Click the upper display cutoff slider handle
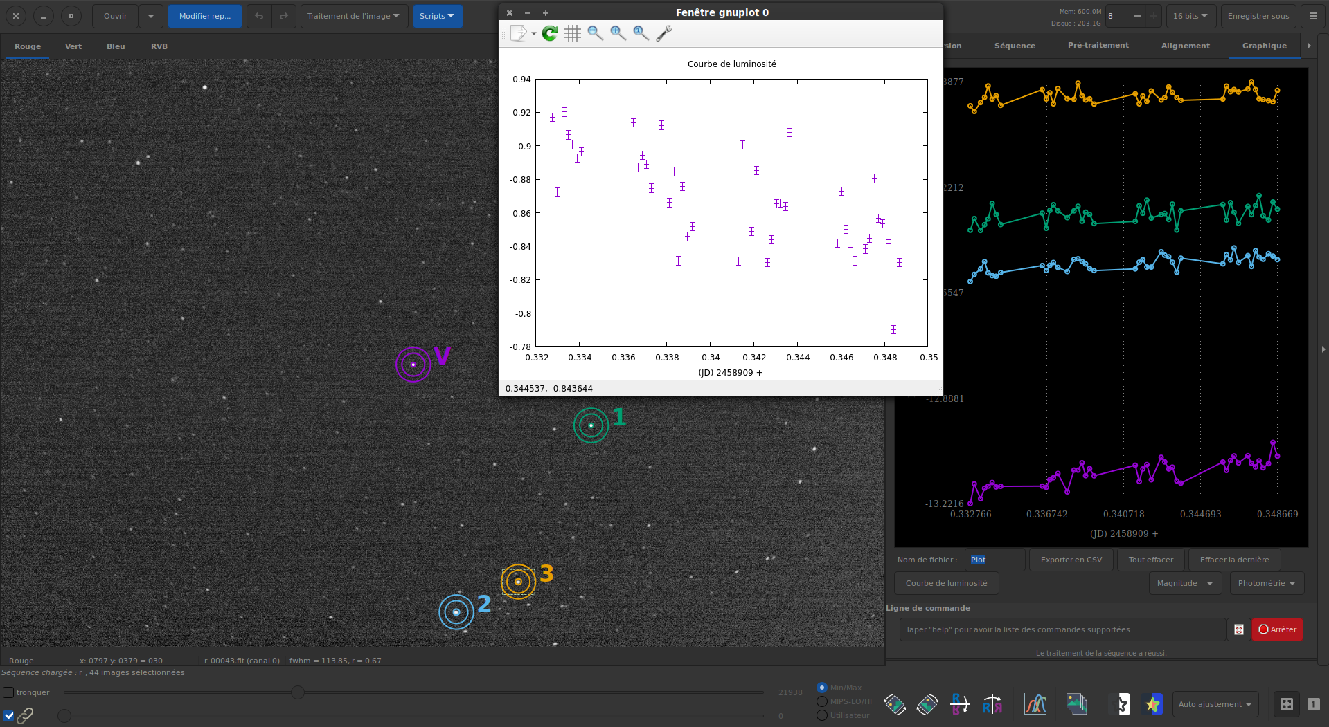This screenshot has height=727, width=1329. point(298,692)
